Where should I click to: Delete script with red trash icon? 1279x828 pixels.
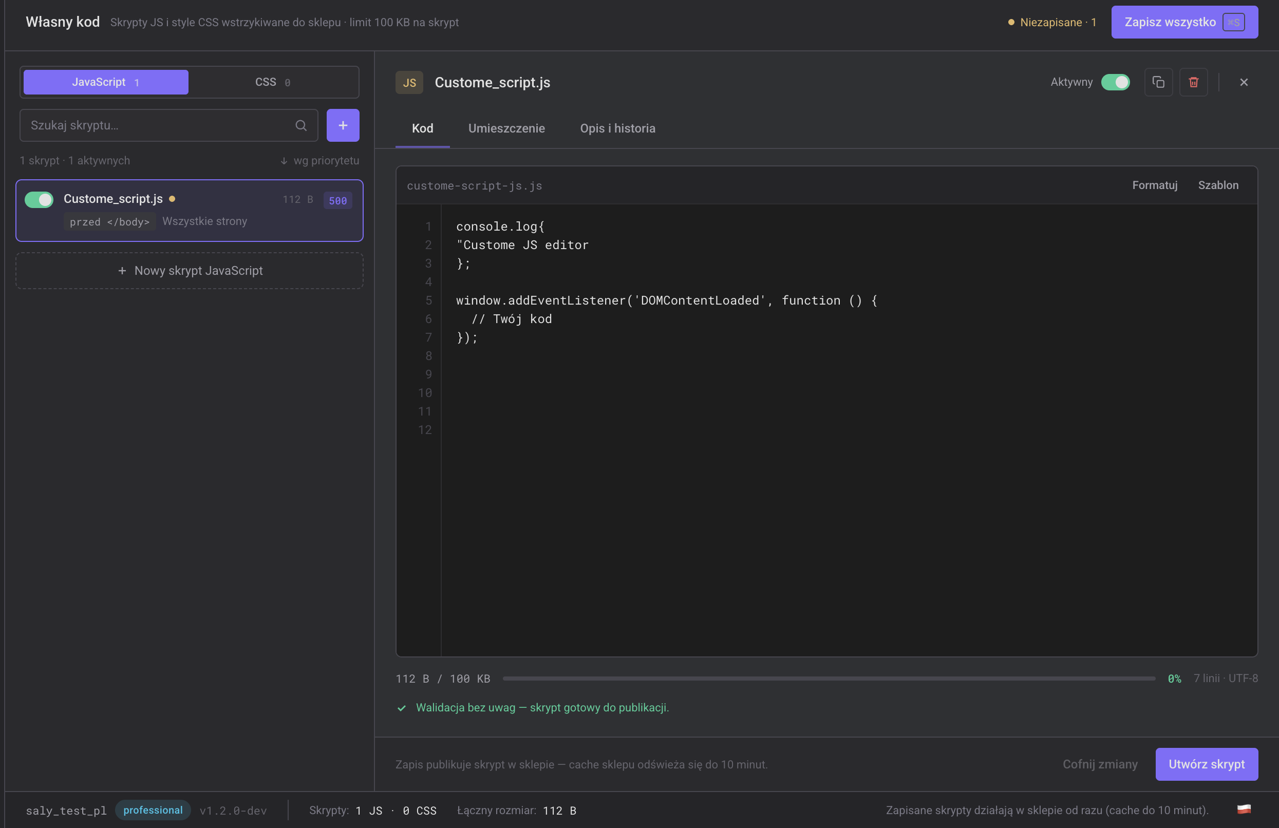coord(1193,82)
